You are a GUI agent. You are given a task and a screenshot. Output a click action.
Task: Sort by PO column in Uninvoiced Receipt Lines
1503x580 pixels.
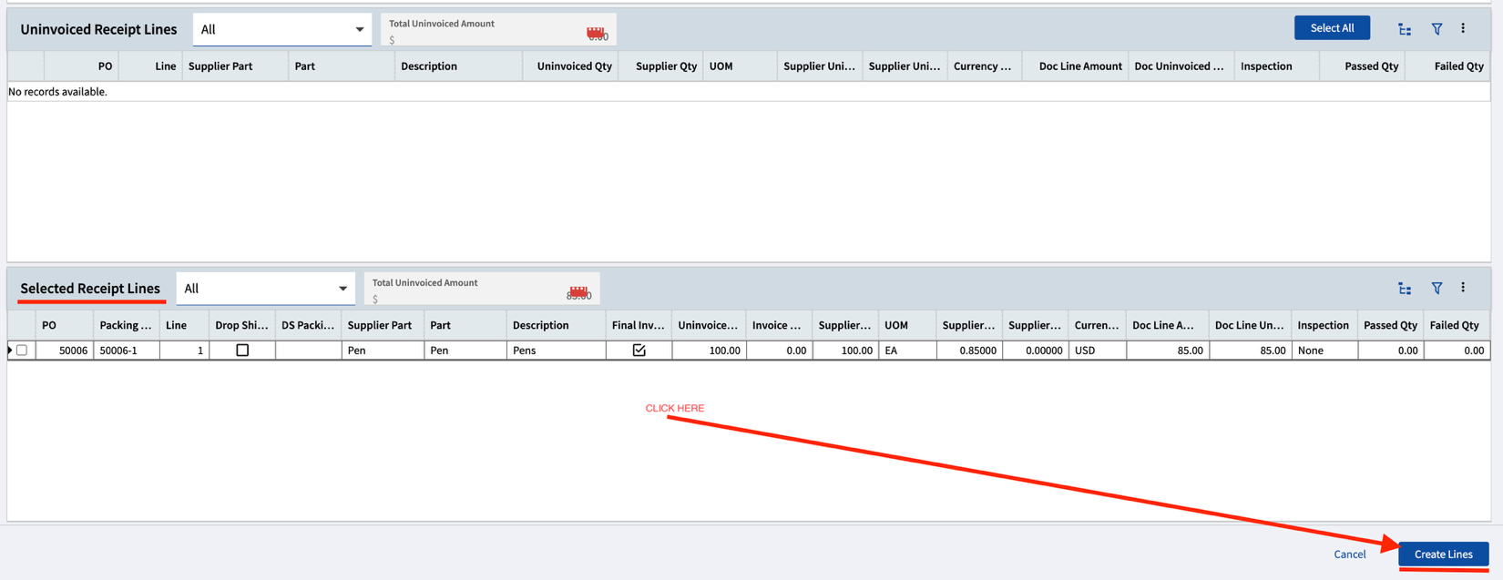pos(81,66)
